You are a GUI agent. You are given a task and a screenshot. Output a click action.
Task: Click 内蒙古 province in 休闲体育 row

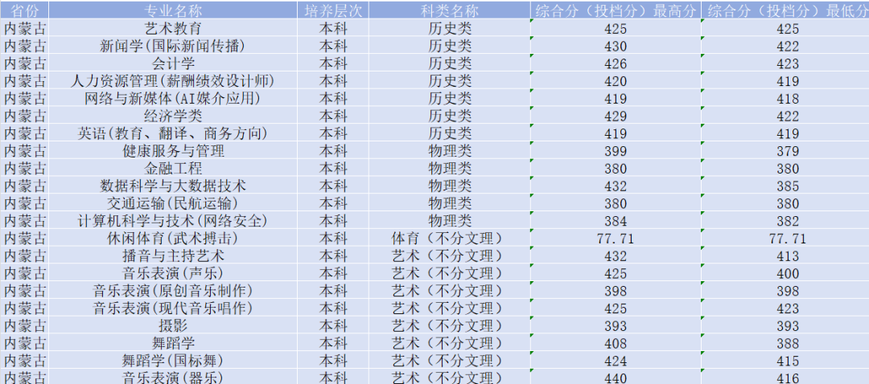(24, 239)
